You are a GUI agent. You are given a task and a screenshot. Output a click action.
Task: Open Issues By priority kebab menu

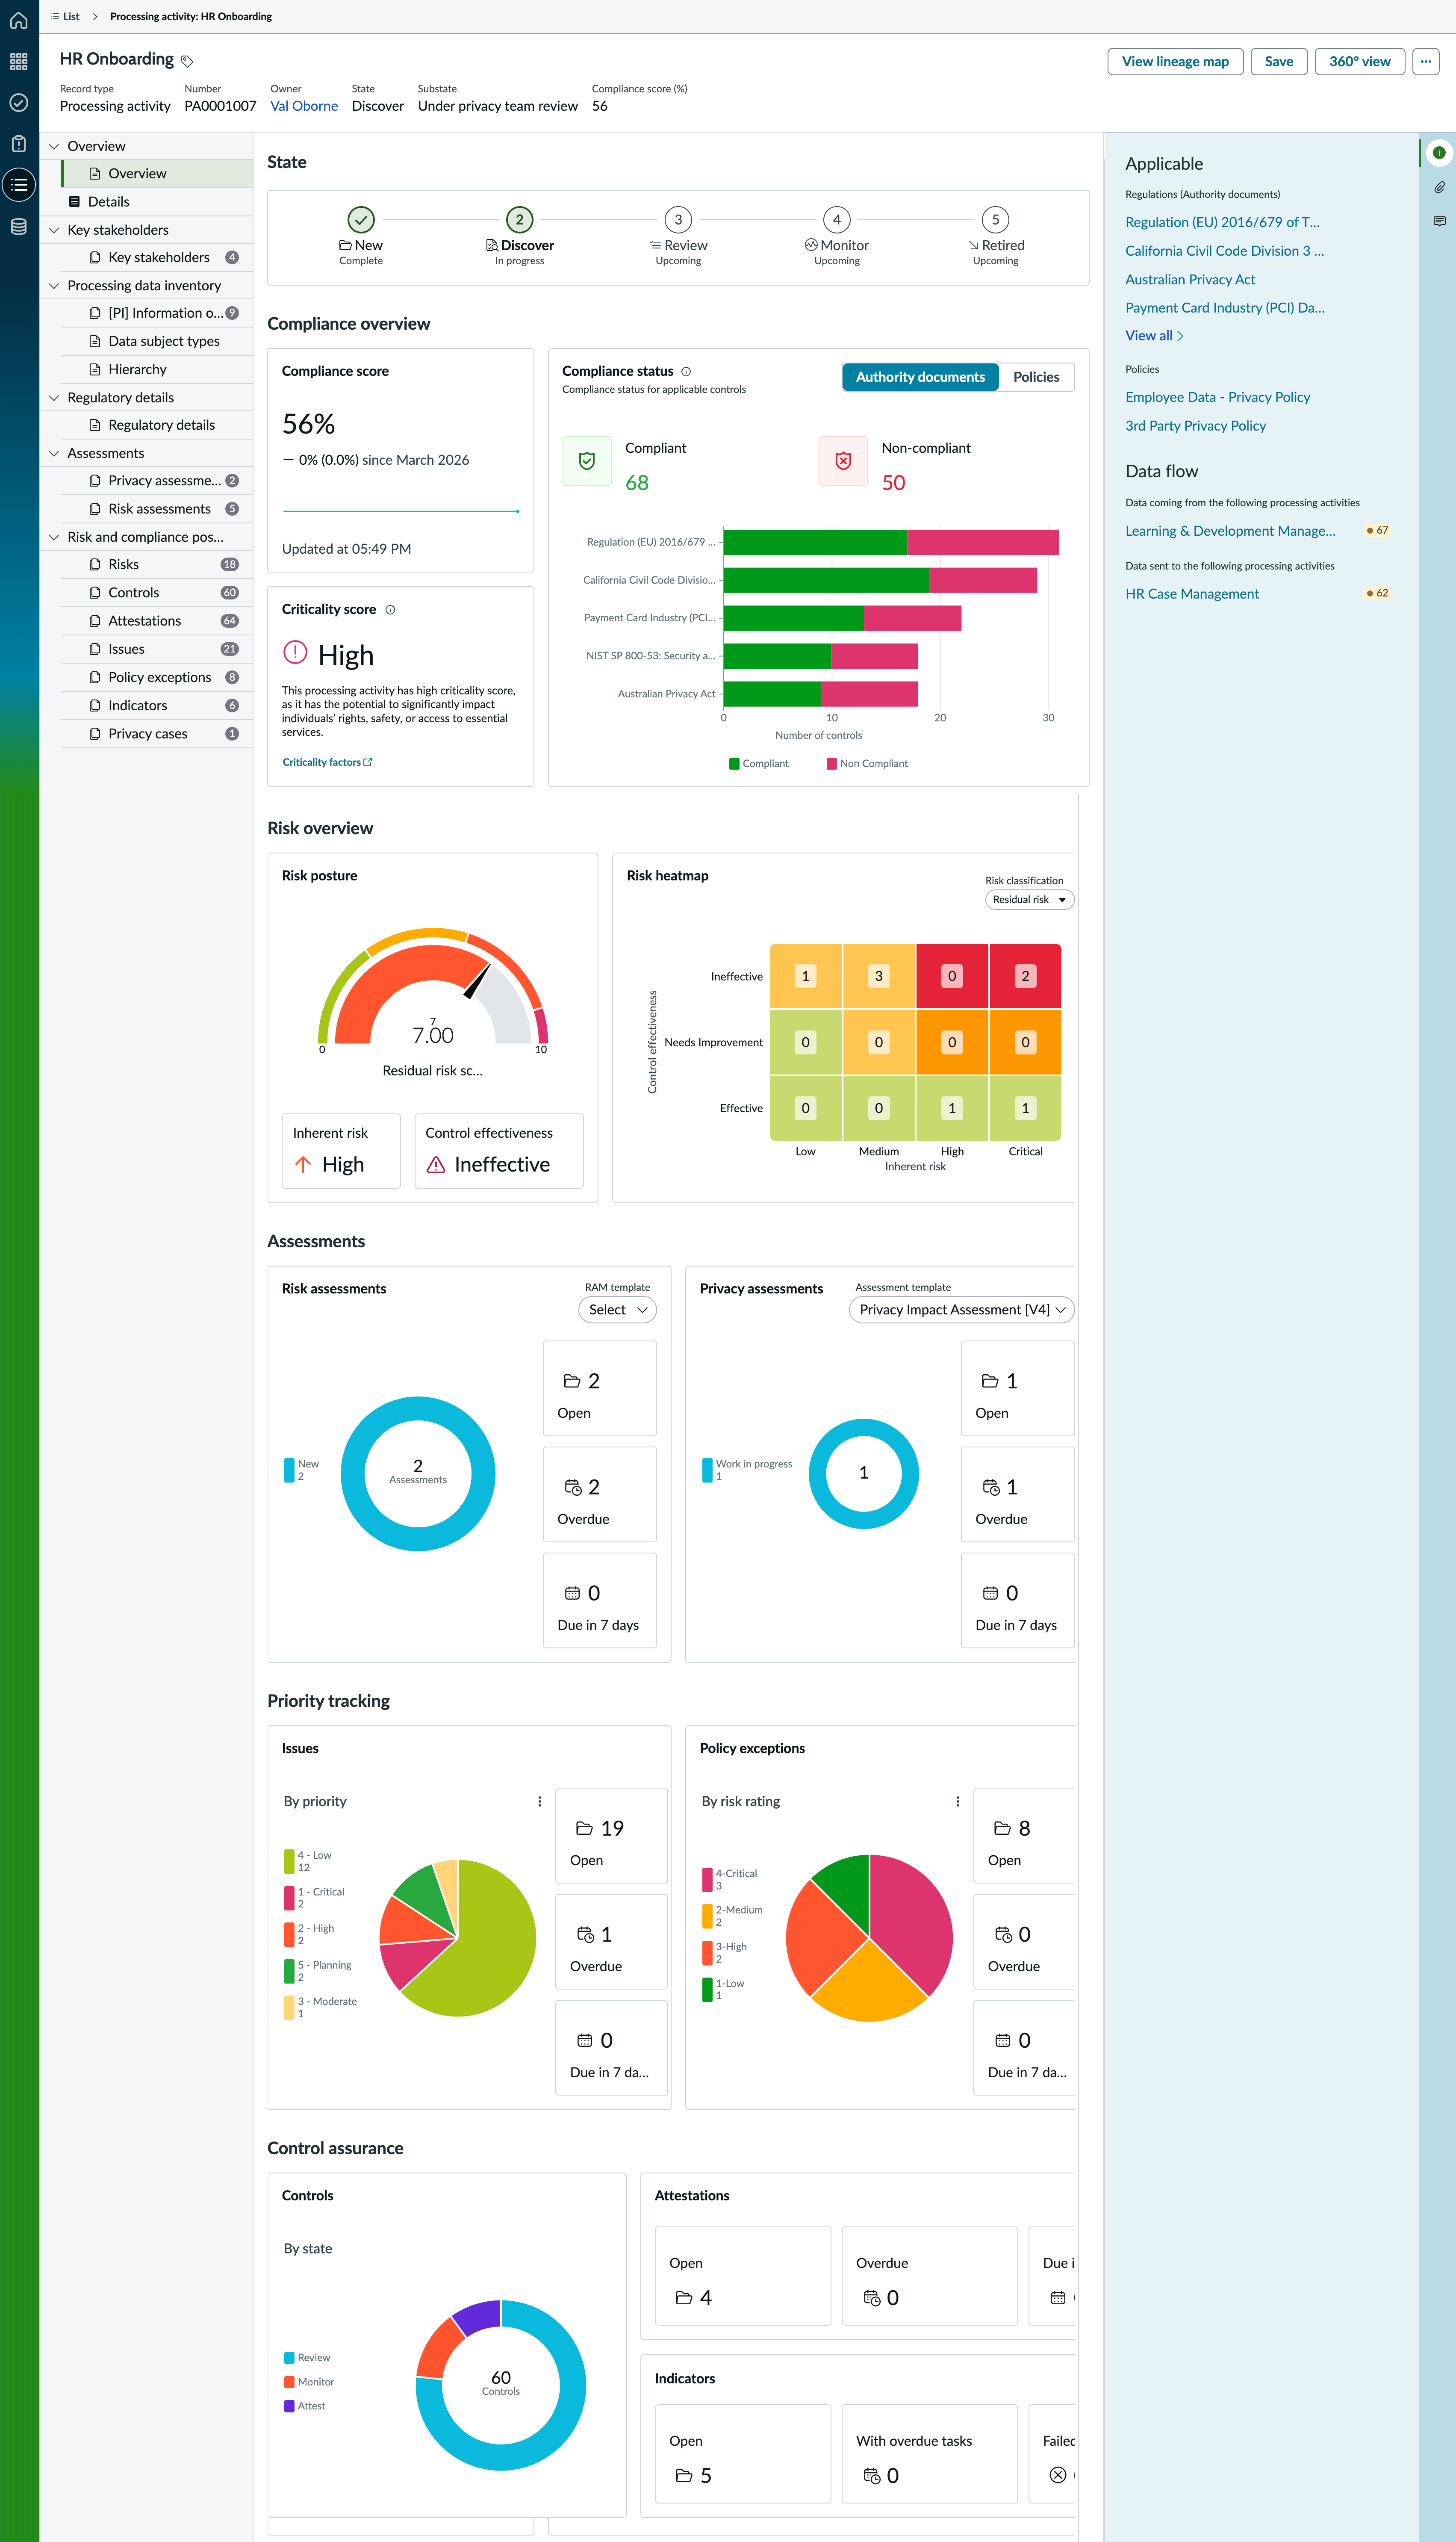point(540,1801)
